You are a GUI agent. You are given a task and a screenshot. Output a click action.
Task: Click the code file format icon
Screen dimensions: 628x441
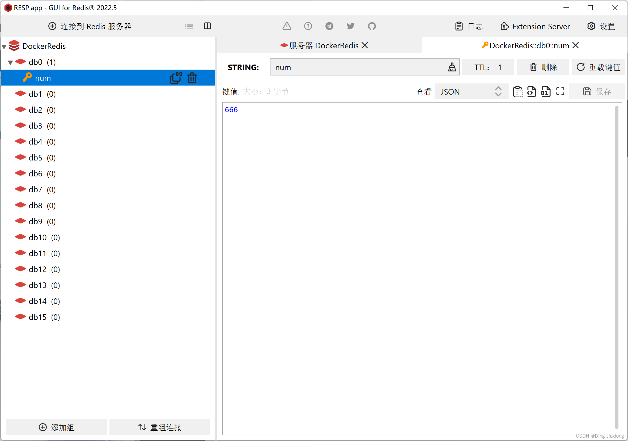pyautogui.click(x=532, y=92)
